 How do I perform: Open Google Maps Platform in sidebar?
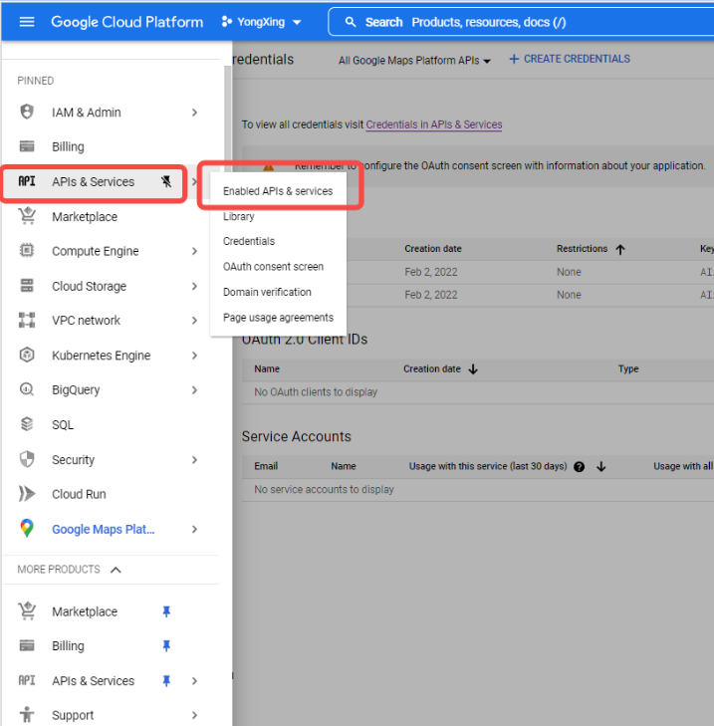click(103, 529)
